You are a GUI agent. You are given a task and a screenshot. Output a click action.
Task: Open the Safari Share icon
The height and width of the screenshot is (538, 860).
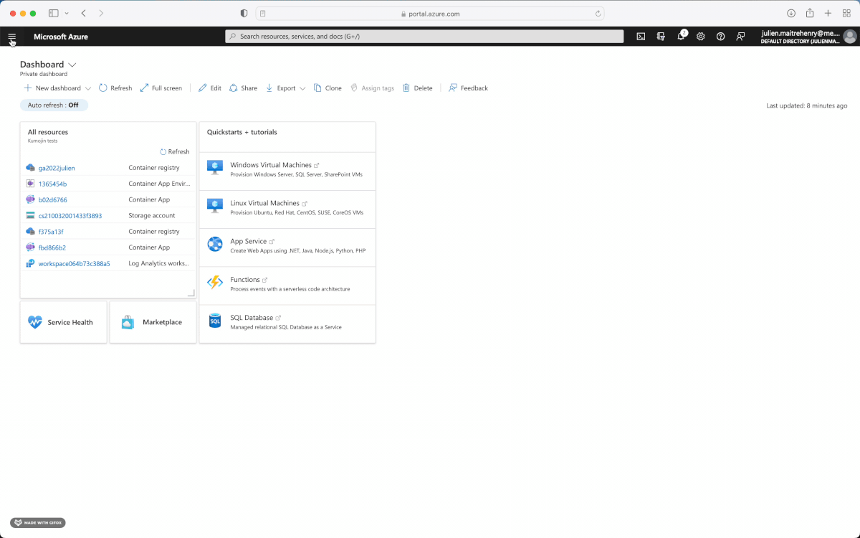810,13
